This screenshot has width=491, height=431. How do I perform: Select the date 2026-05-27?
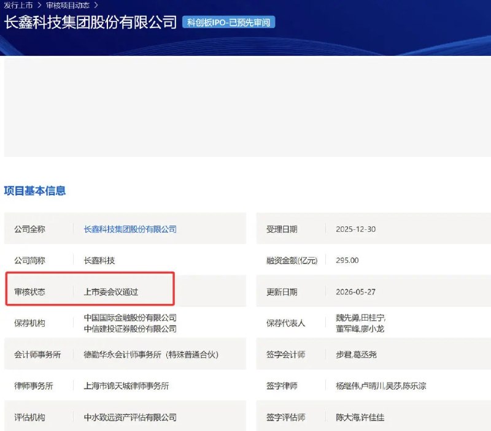click(356, 292)
